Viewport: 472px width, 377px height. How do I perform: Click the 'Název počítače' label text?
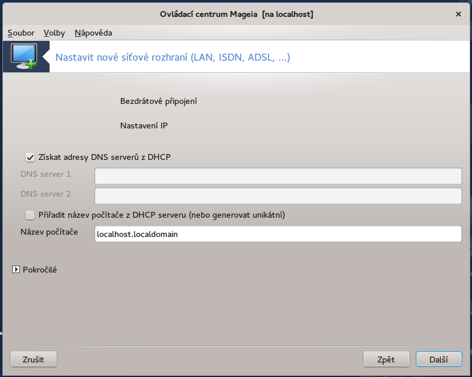[49, 232]
